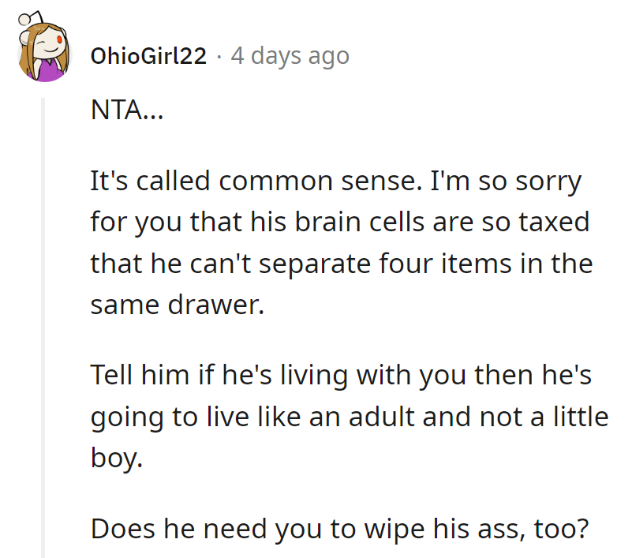The image size is (632, 558).
Task: Click the line mentioning "brain cells"
Action: 340,222
